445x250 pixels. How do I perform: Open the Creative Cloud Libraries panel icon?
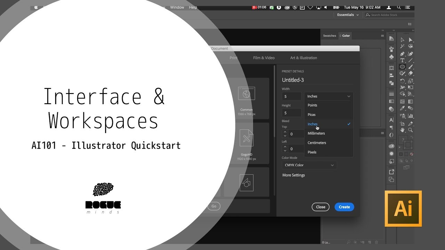[391, 146]
